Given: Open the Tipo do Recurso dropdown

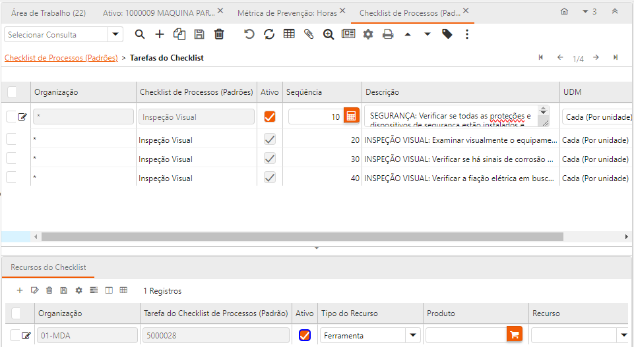Looking at the screenshot, I should [x=413, y=335].
